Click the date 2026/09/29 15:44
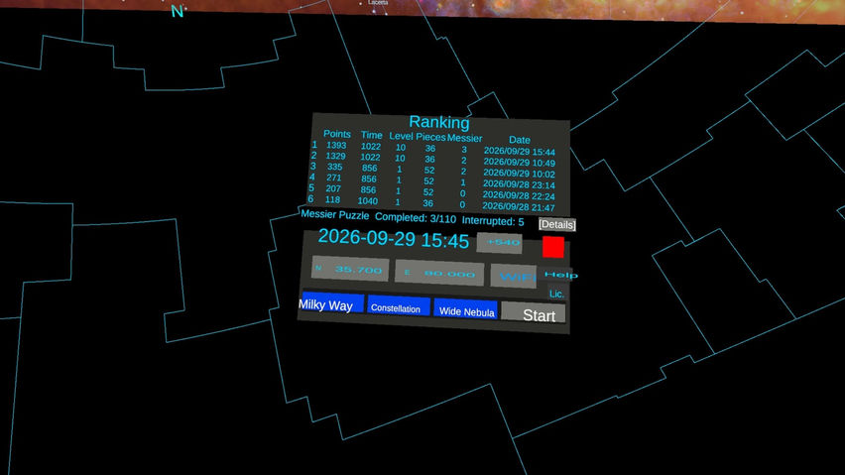Screen dimensions: 845x475 (520, 152)
